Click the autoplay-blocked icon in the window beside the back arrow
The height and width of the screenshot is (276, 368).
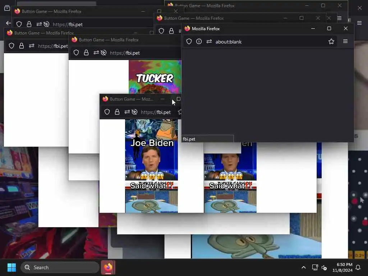click(x=46, y=24)
